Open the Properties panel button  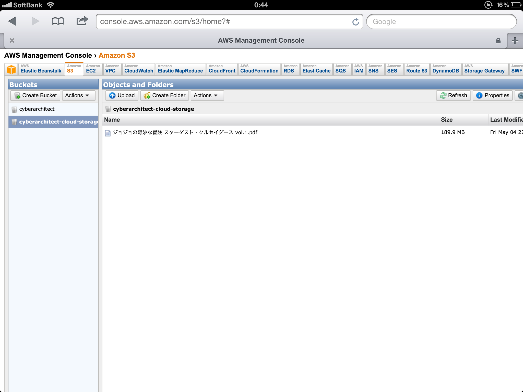click(493, 95)
